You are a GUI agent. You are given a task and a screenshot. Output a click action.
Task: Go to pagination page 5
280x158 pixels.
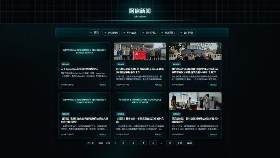[153, 143]
